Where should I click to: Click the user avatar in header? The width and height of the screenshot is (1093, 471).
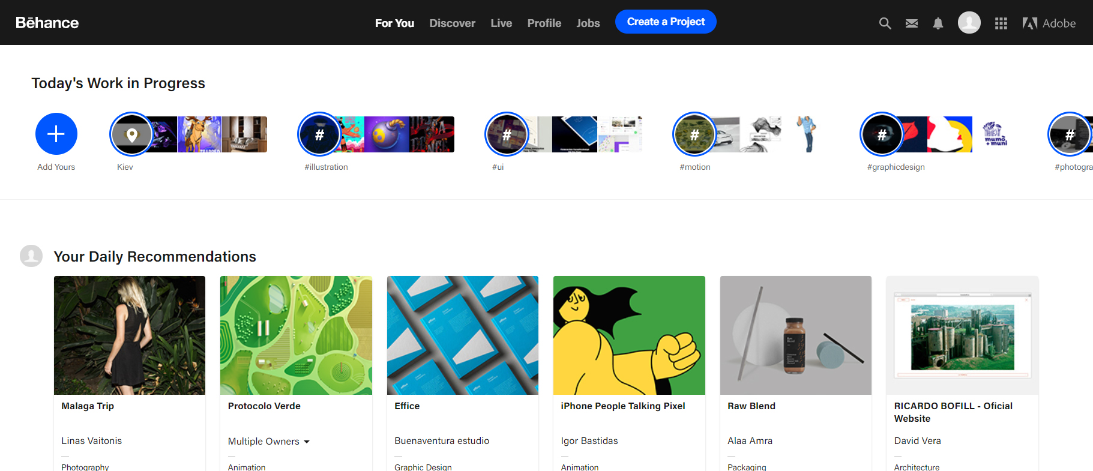(x=969, y=23)
